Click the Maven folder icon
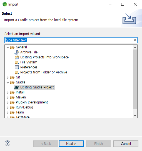The image size is (142, 151). click(12, 97)
